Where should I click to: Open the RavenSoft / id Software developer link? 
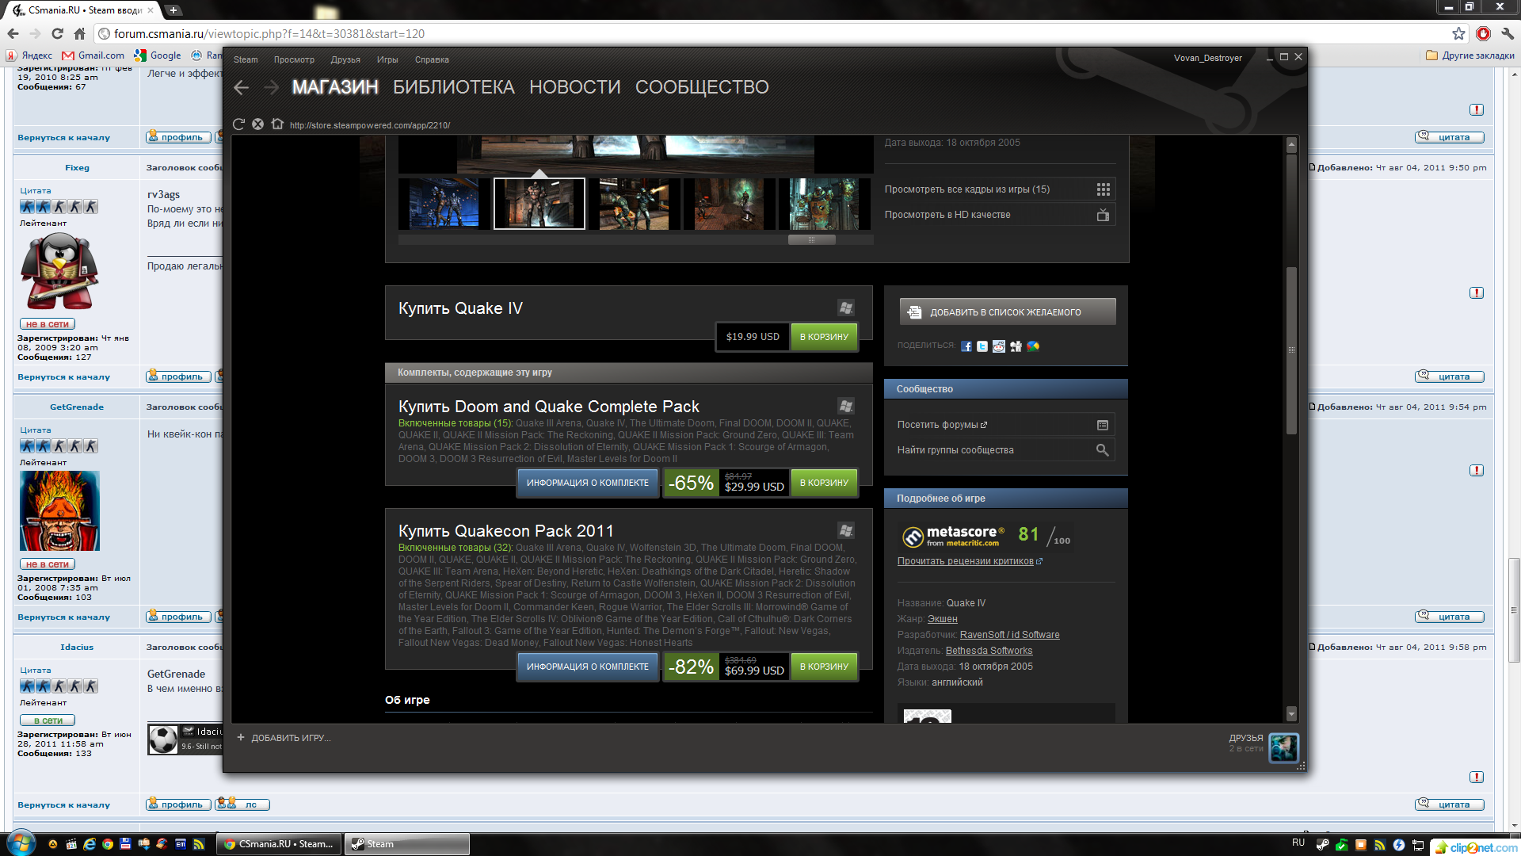1009,635
